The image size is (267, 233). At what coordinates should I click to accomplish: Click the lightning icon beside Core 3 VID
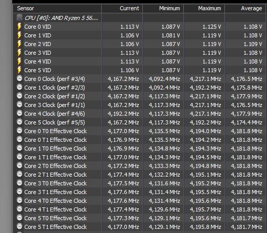coord(20,53)
